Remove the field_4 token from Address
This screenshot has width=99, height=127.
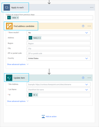[40, 38]
